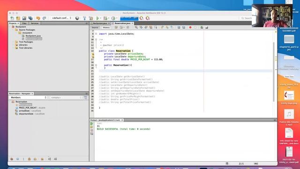This screenshot has width=300, height=169.
Task: Open the empty filter dropdown in Navigator
Action: point(66,98)
